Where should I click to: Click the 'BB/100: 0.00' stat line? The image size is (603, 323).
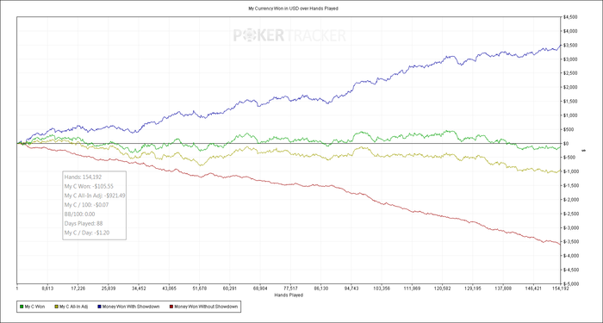(x=79, y=214)
